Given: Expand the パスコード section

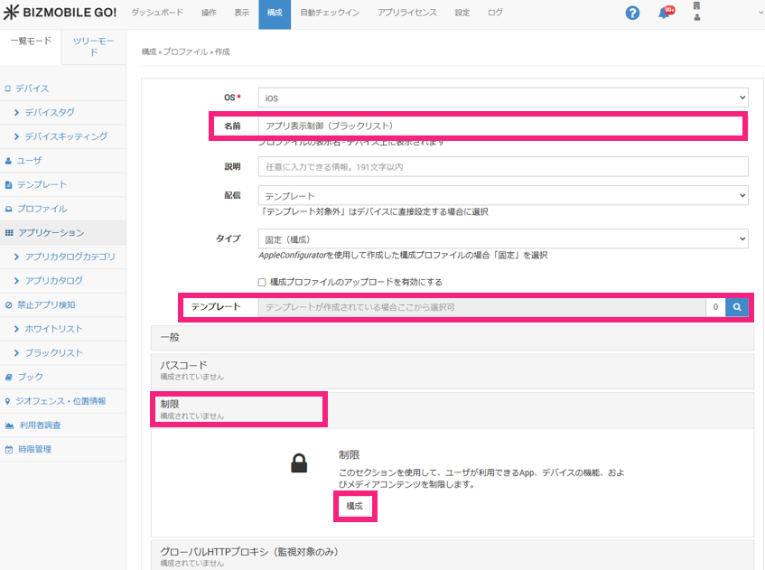Looking at the screenshot, I should [452, 369].
